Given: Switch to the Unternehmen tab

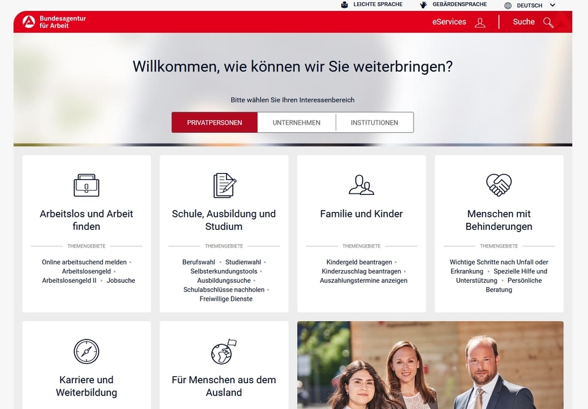Looking at the screenshot, I should click(x=296, y=122).
